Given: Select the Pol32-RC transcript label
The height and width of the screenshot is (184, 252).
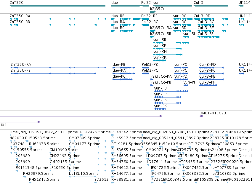Looking at the screenshot, I should point(150,22).
